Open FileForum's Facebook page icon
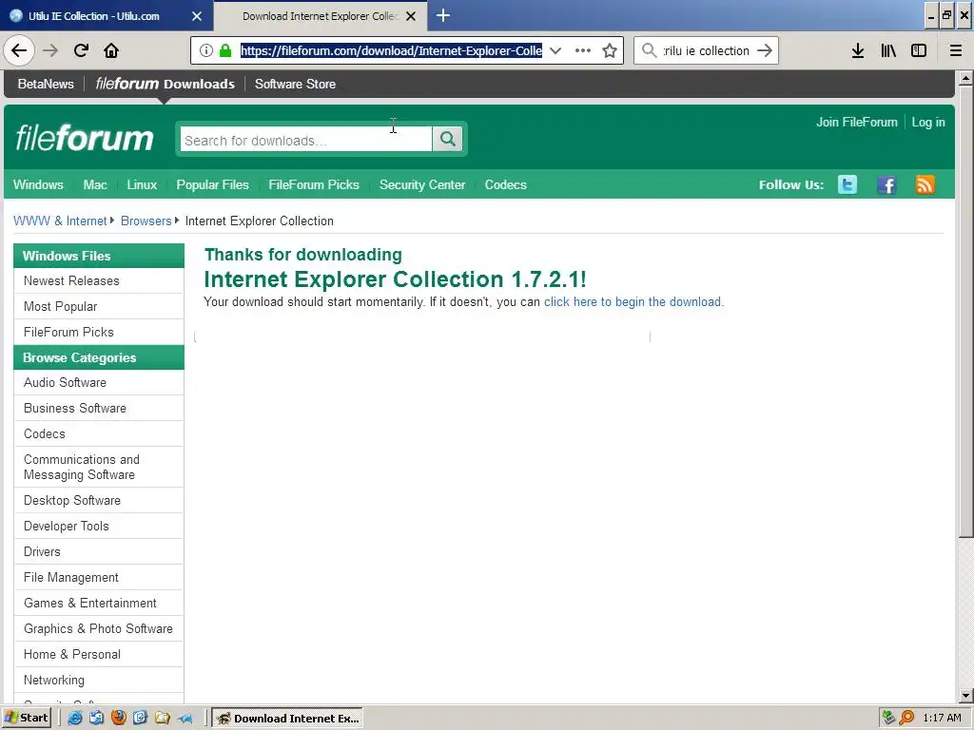The width and height of the screenshot is (974, 730). pyautogui.click(x=886, y=184)
